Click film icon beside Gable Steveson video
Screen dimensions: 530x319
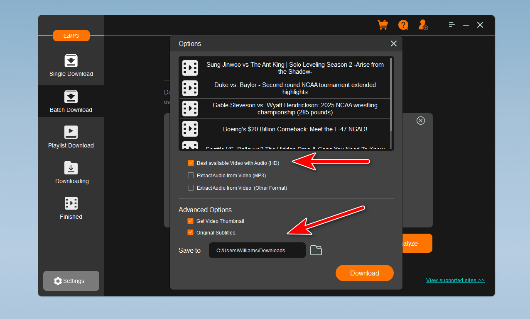coord(190,109)
